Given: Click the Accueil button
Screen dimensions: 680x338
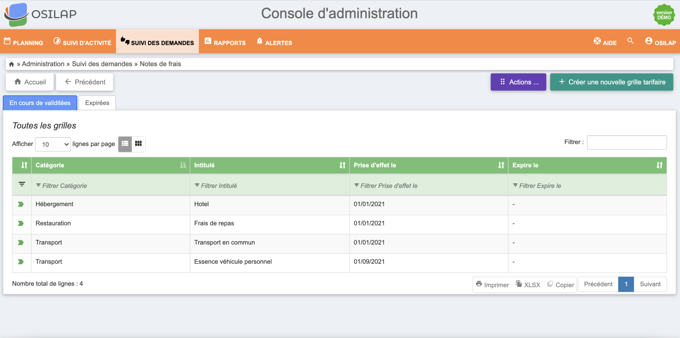Looking at the screenshot, I should [30, 82].
